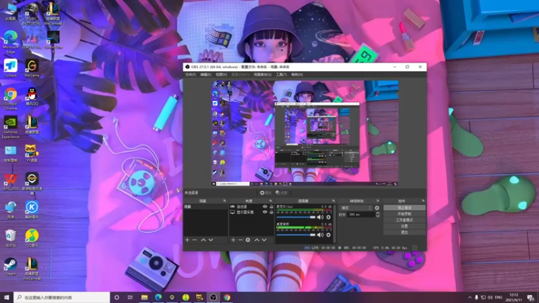Open the QQ Music desktop shortcut
Viewport: 539px width, 303px height.
click(32, 238)
